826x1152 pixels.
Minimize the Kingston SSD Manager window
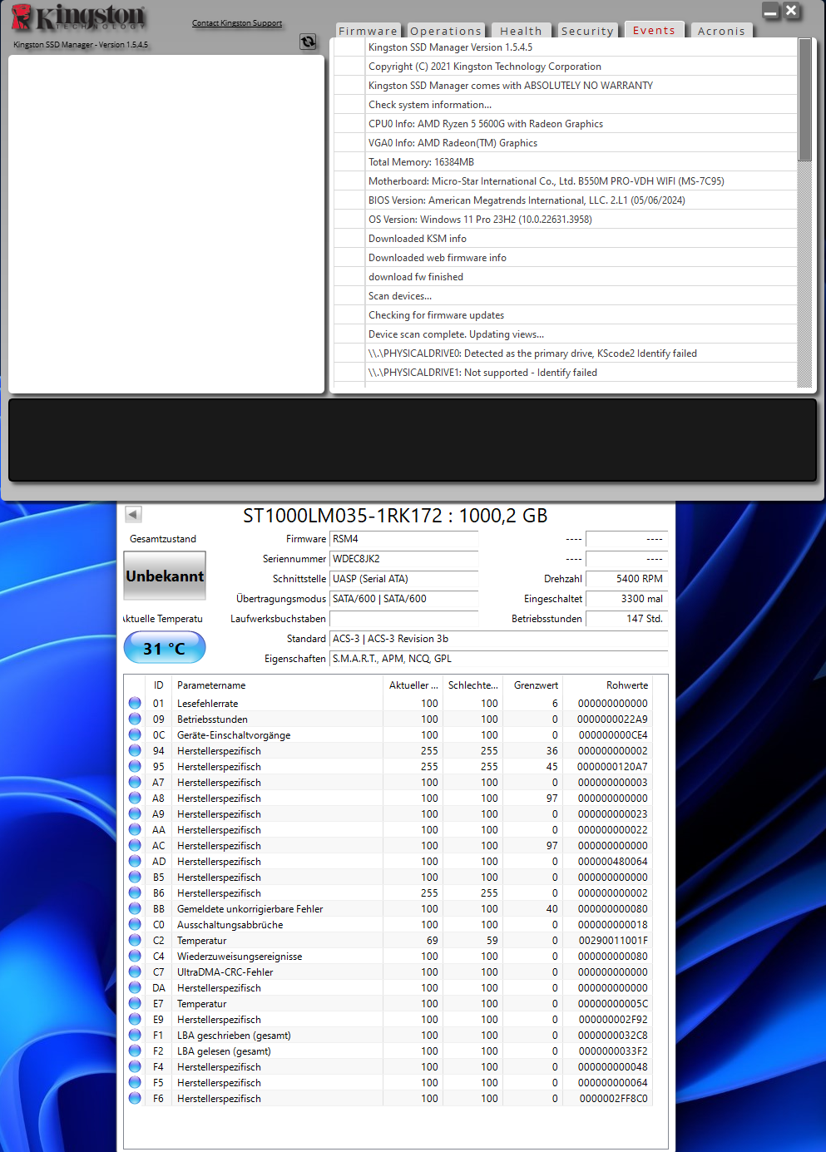point(771,11)
